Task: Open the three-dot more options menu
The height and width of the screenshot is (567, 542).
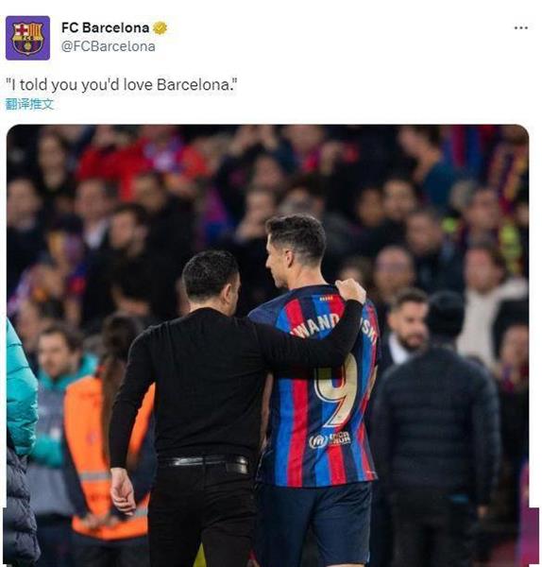Action: click(520, 27)
